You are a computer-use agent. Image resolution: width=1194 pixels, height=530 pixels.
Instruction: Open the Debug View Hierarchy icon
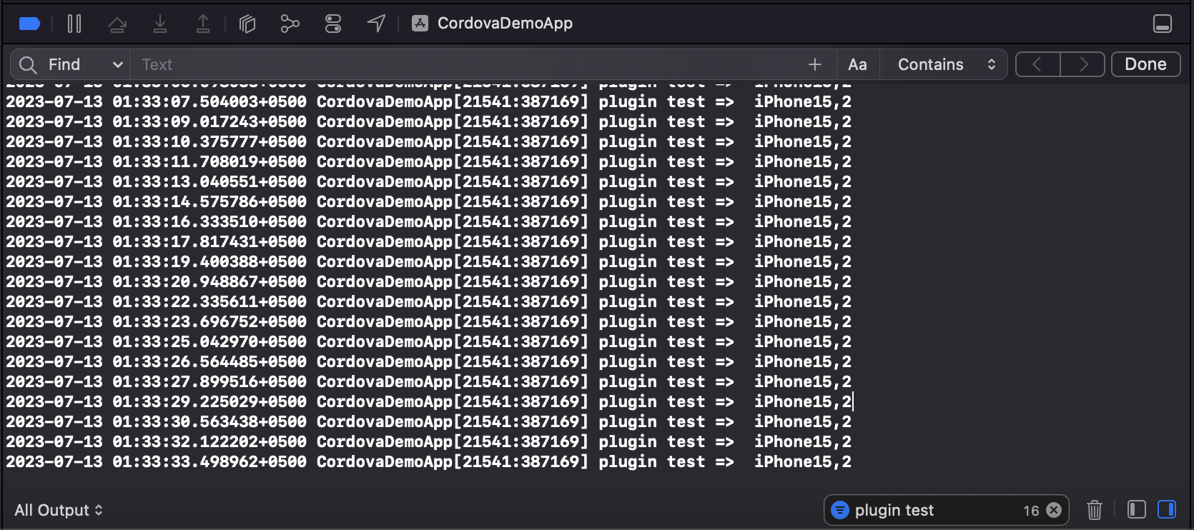pos(247,24)
